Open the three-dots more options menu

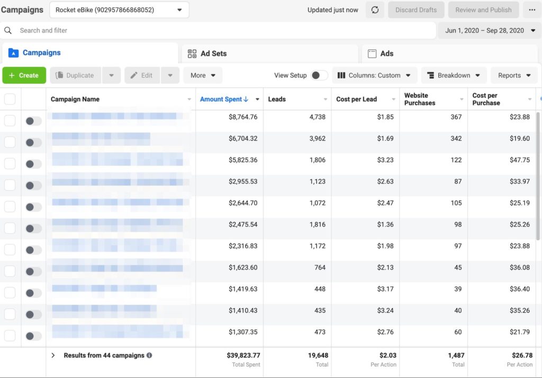[x=532, y=10]
